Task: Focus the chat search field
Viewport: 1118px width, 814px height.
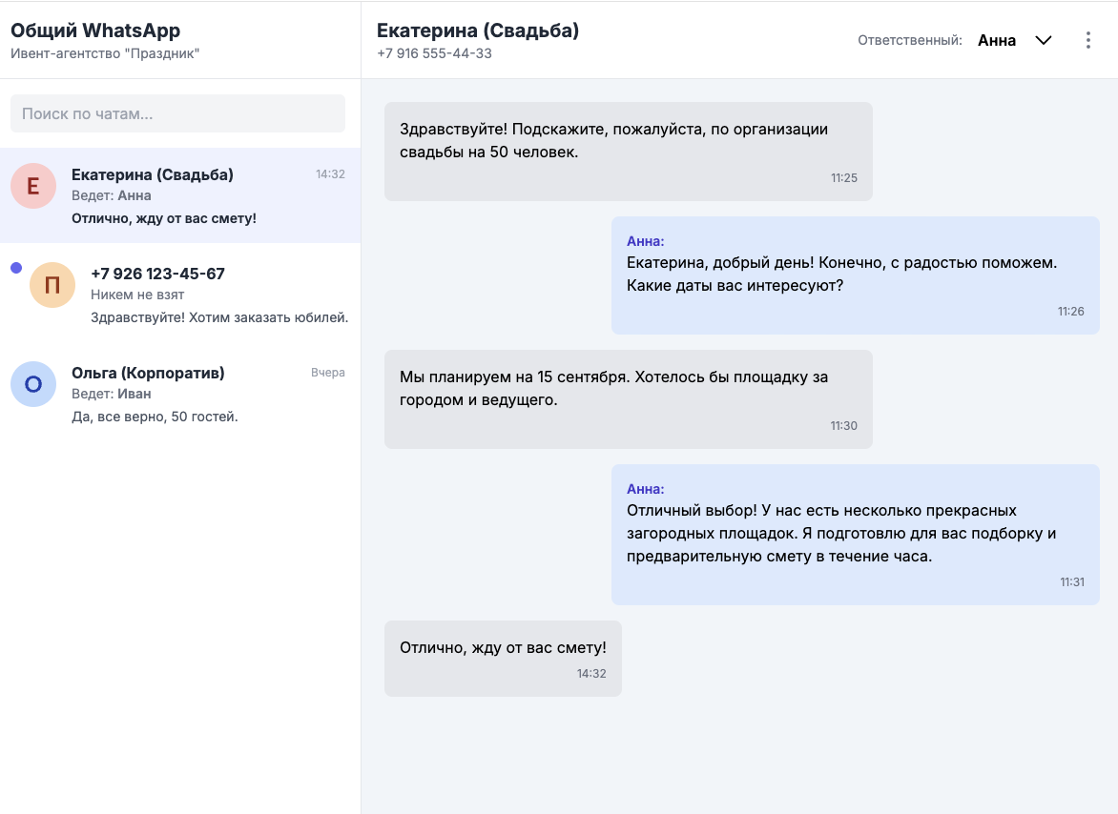Action: point(177,113)
